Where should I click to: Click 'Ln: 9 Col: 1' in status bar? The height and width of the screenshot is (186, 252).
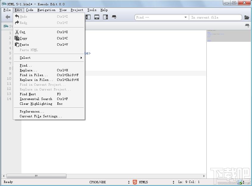[189, 182]
